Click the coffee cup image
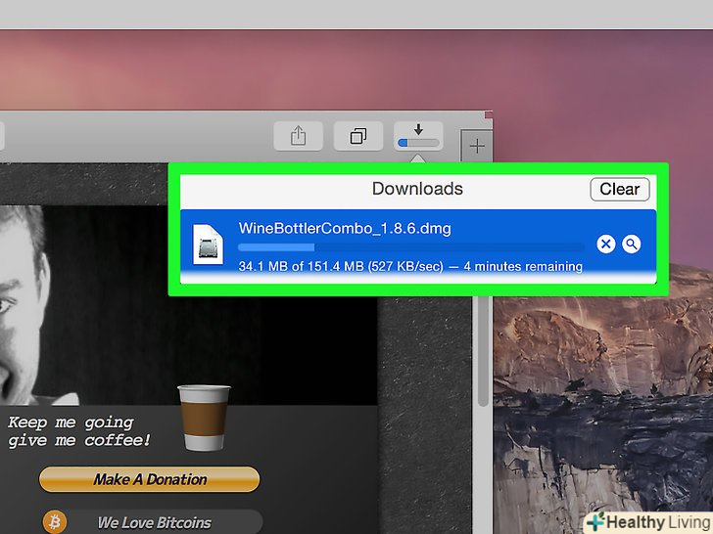This screenshot has height=534, width=713. (x=204, y=418)
